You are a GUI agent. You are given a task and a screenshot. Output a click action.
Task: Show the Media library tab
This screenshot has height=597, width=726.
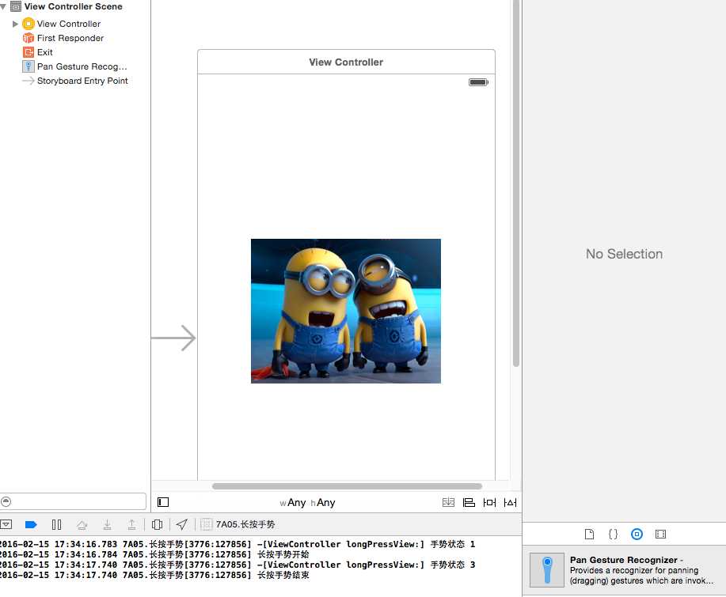click(x=661, y=534)
